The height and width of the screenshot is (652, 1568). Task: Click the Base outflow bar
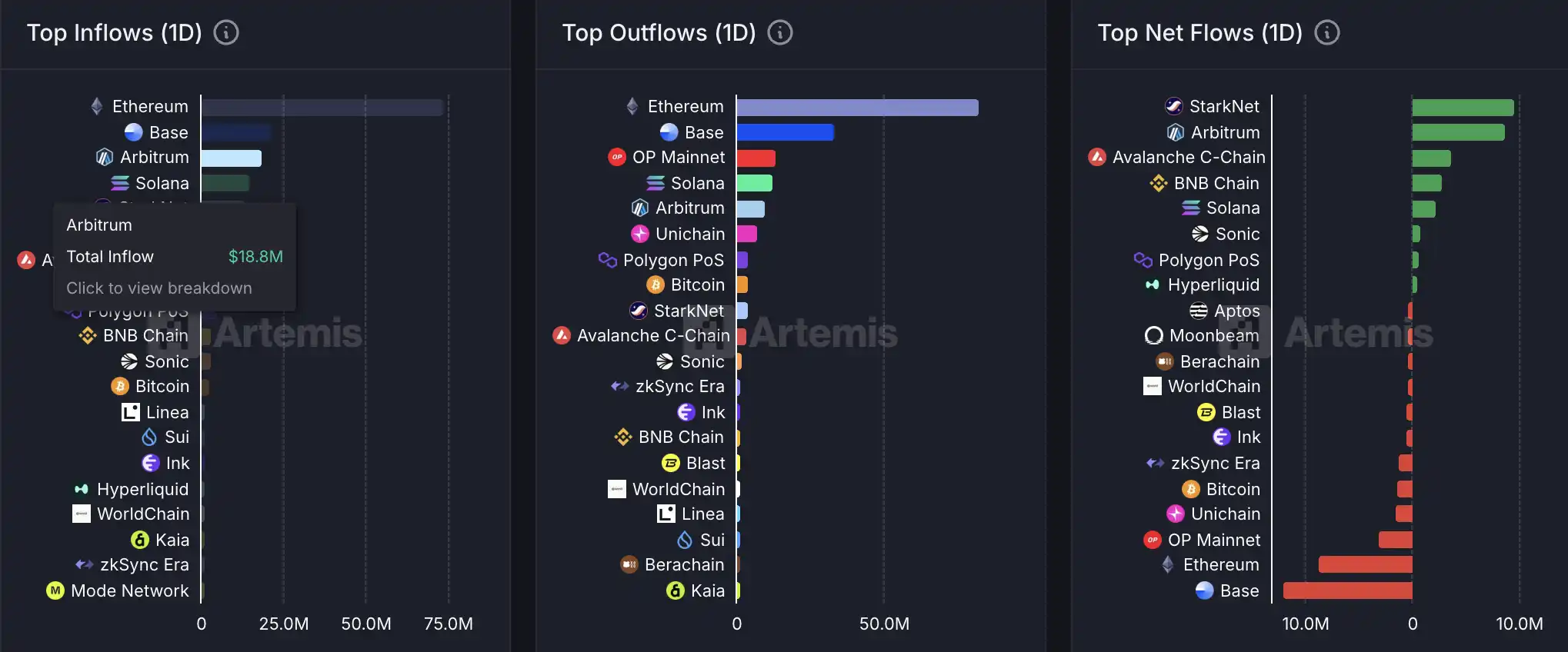[x=785, y=132]
